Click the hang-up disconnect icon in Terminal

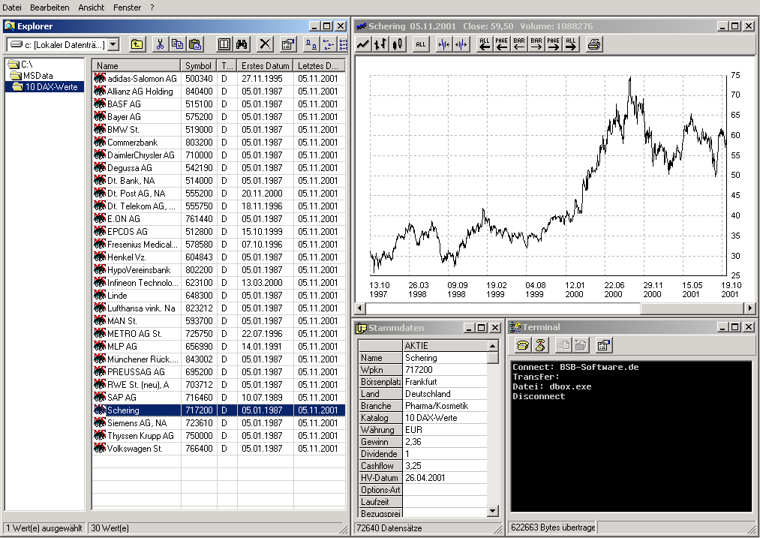pyautogui.click(x=540, y=345)
